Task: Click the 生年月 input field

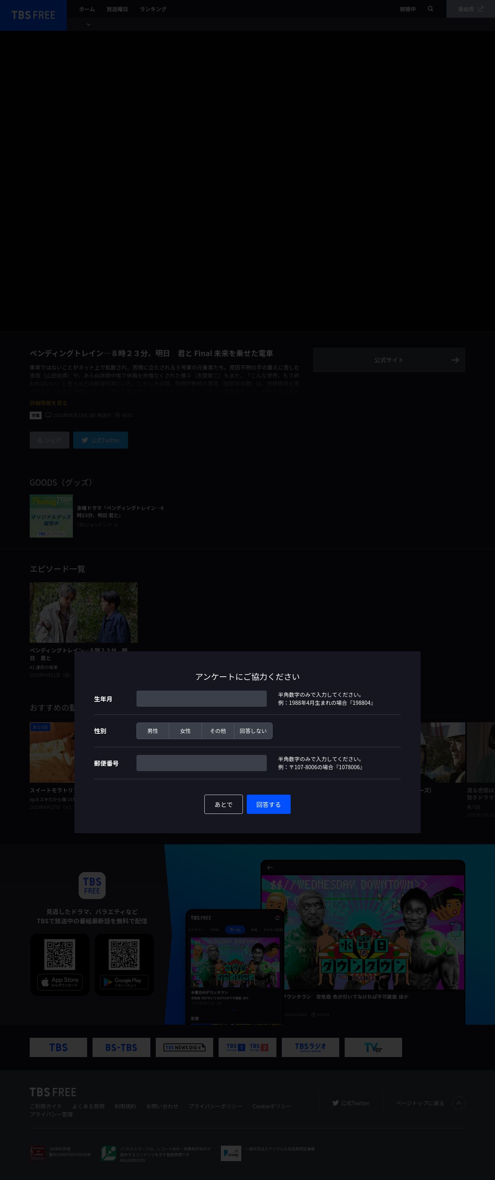Action: (x=202, y=699)
